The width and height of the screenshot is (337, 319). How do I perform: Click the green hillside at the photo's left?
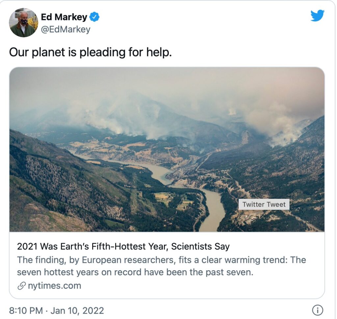[49, 184]
